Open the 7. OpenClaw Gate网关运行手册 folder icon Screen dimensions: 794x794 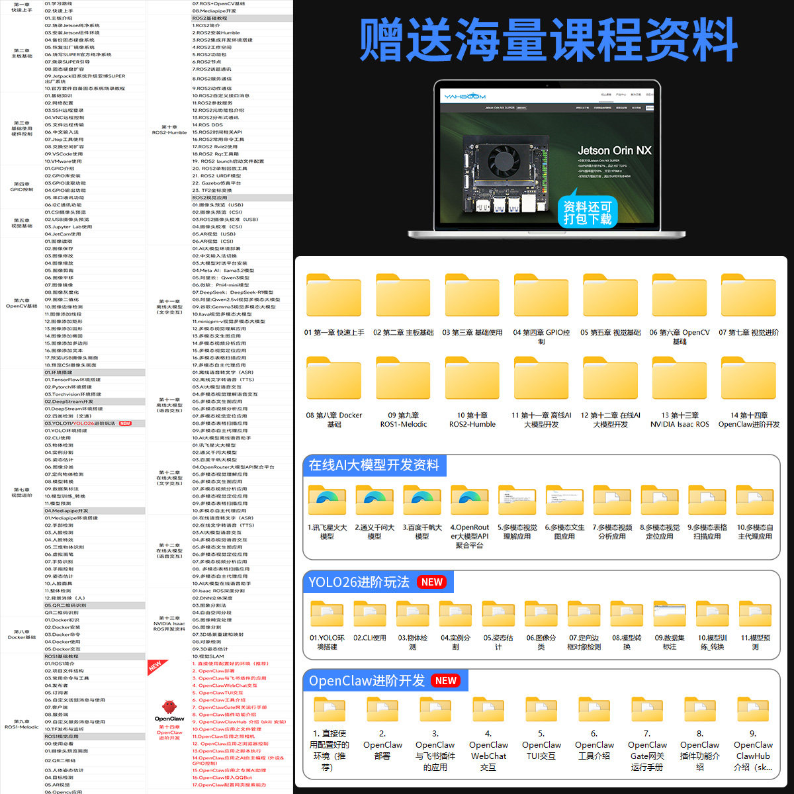[x=647, y=711]
